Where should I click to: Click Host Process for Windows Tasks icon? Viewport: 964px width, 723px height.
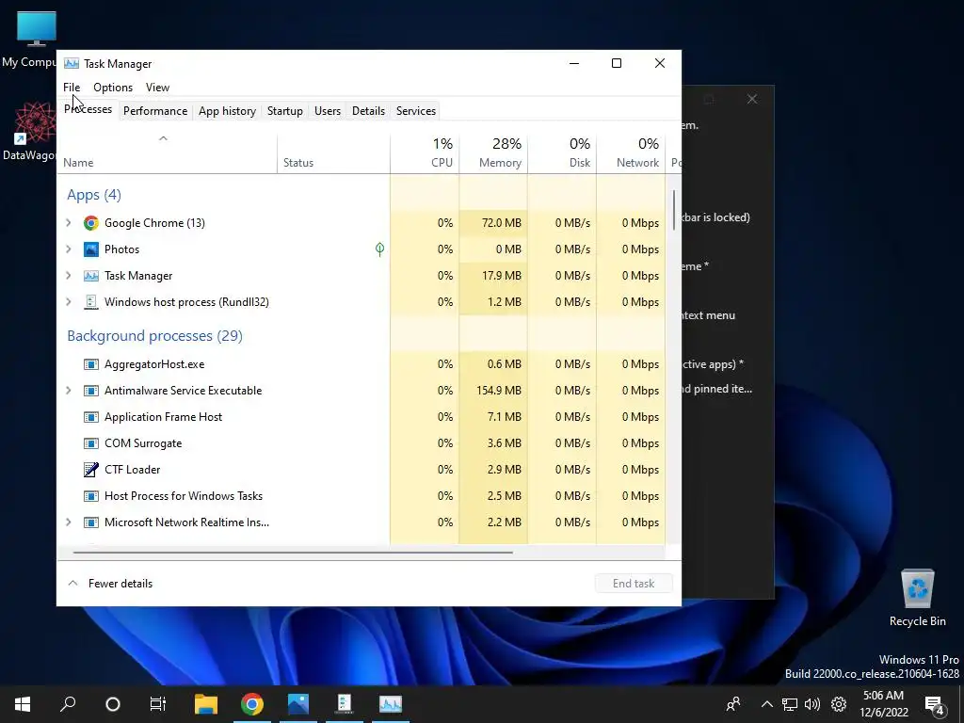[91, 496]
